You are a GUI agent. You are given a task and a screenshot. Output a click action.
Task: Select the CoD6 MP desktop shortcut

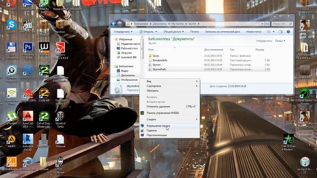44,95
